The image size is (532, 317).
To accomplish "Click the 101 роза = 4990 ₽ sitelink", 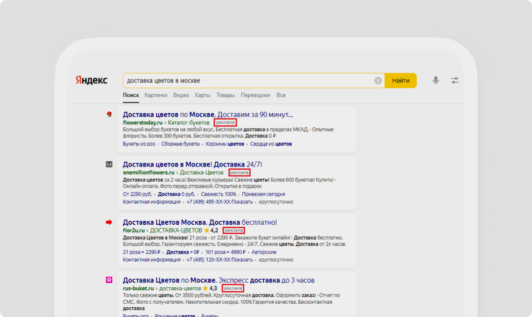I will pos(225,252).
